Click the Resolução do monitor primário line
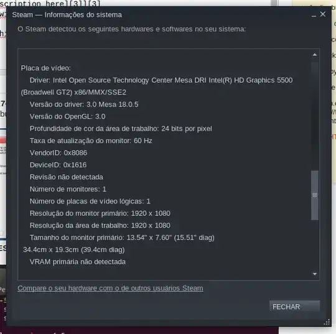 point(100,213)
